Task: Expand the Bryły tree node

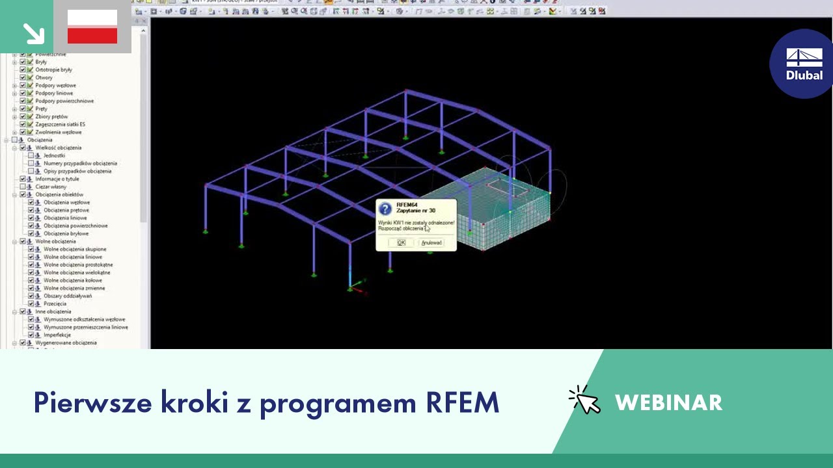Action: (14, 62)
